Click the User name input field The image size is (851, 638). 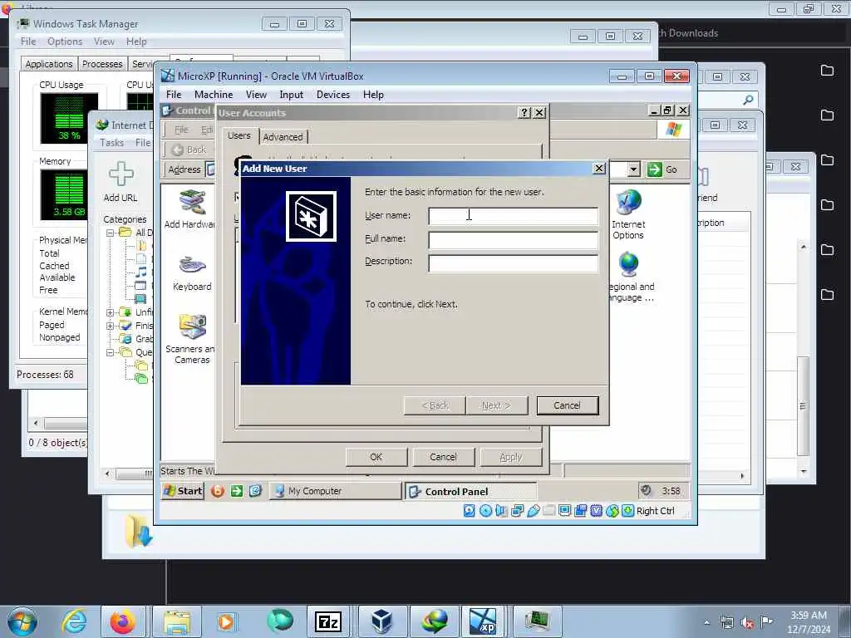click(x=513, y=216)
